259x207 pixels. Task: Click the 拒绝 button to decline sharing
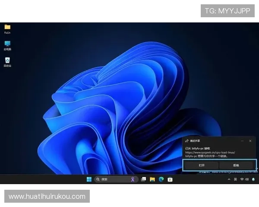(236, 165)
